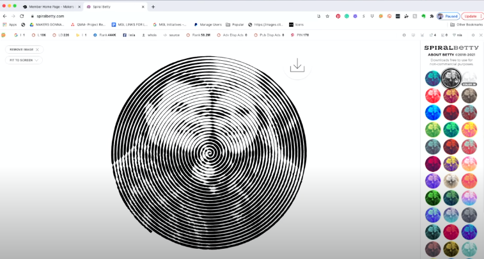The height and width of the screenshot is (259, 484).
Task: Click the external links count 4 icon
Action: point(433,35)
